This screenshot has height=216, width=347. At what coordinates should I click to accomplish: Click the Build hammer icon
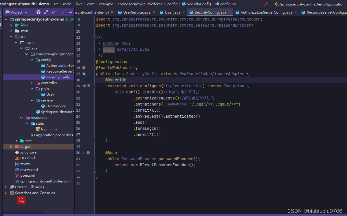(266, 4)
